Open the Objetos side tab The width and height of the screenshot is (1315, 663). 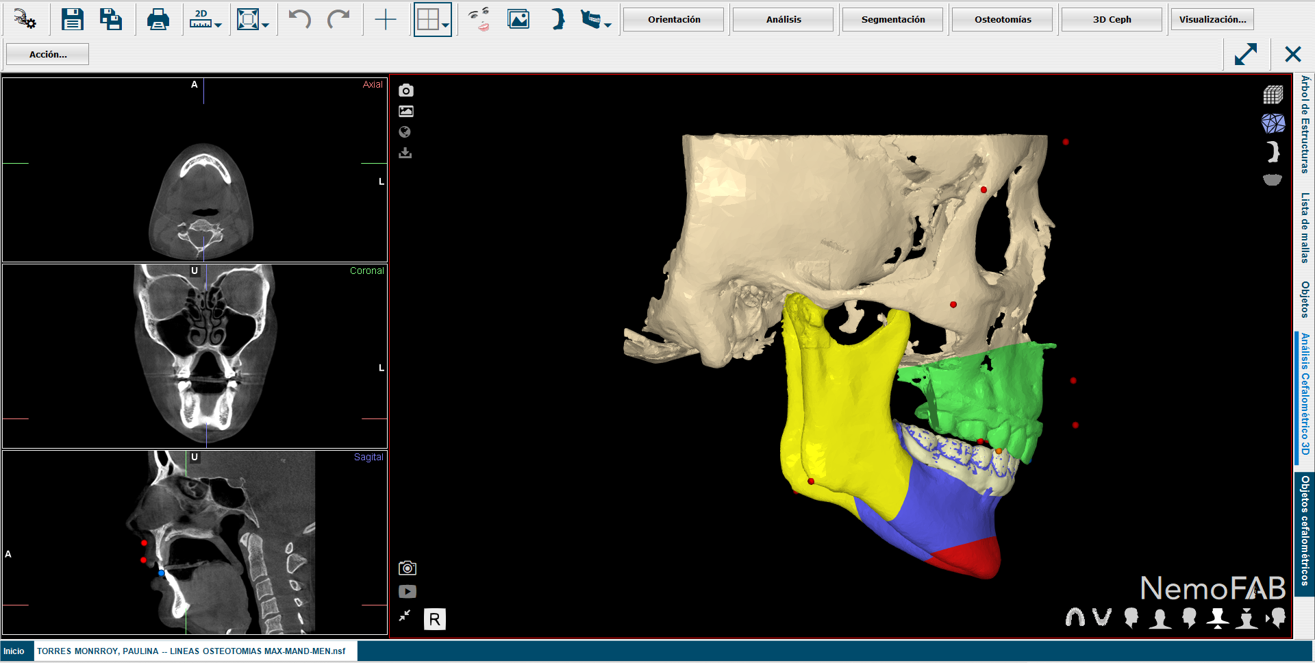[x=1305, y=299]
